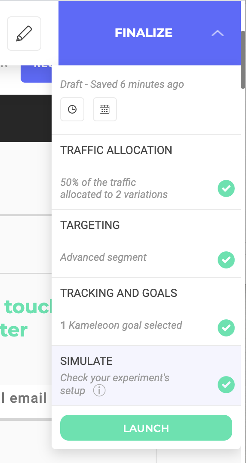Screen dimensions: 246x463
Task: Open the clock history icon
Action: point(72,109)
